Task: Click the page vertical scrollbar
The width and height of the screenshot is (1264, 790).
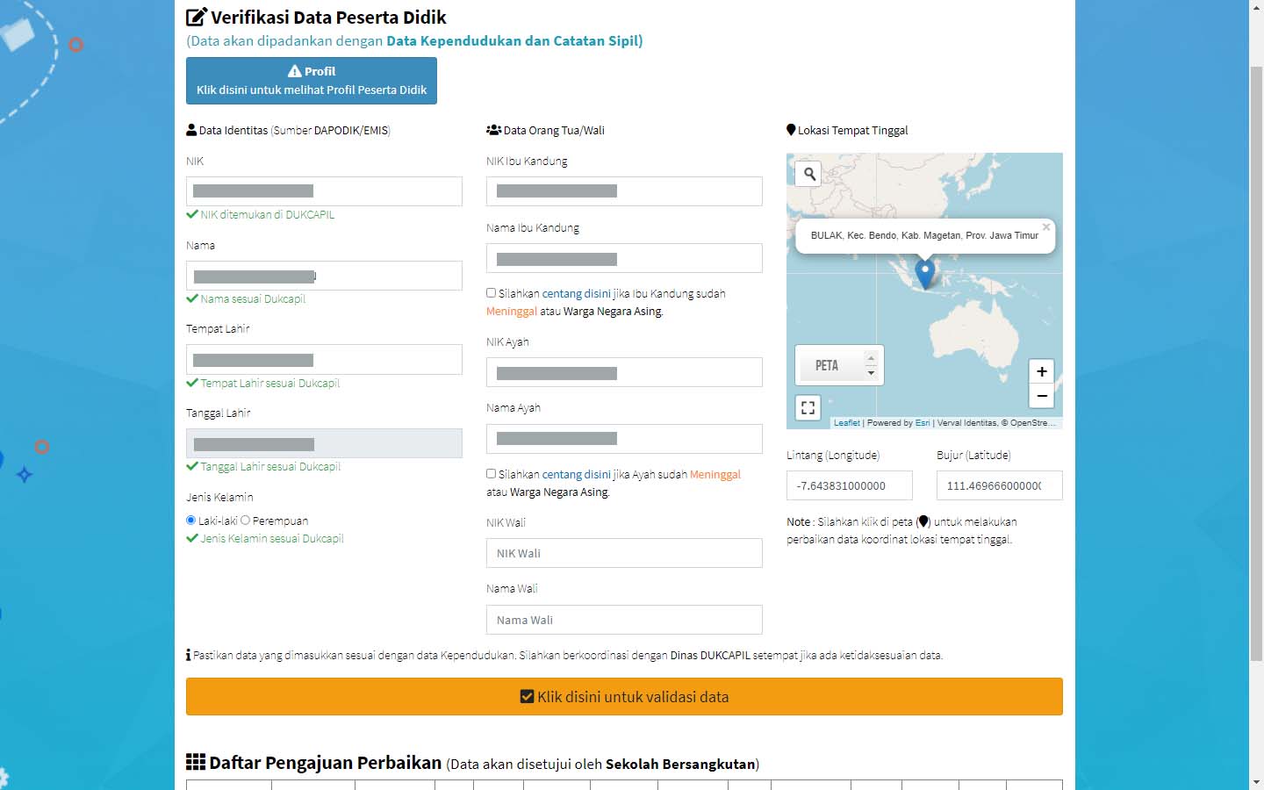Action: tap(1256, 363)
